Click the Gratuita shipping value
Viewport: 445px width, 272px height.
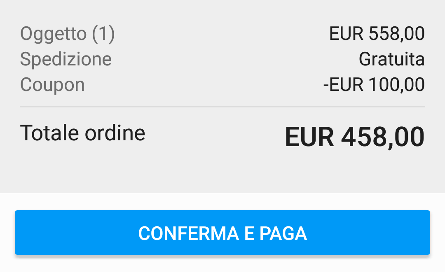point(391,59)
